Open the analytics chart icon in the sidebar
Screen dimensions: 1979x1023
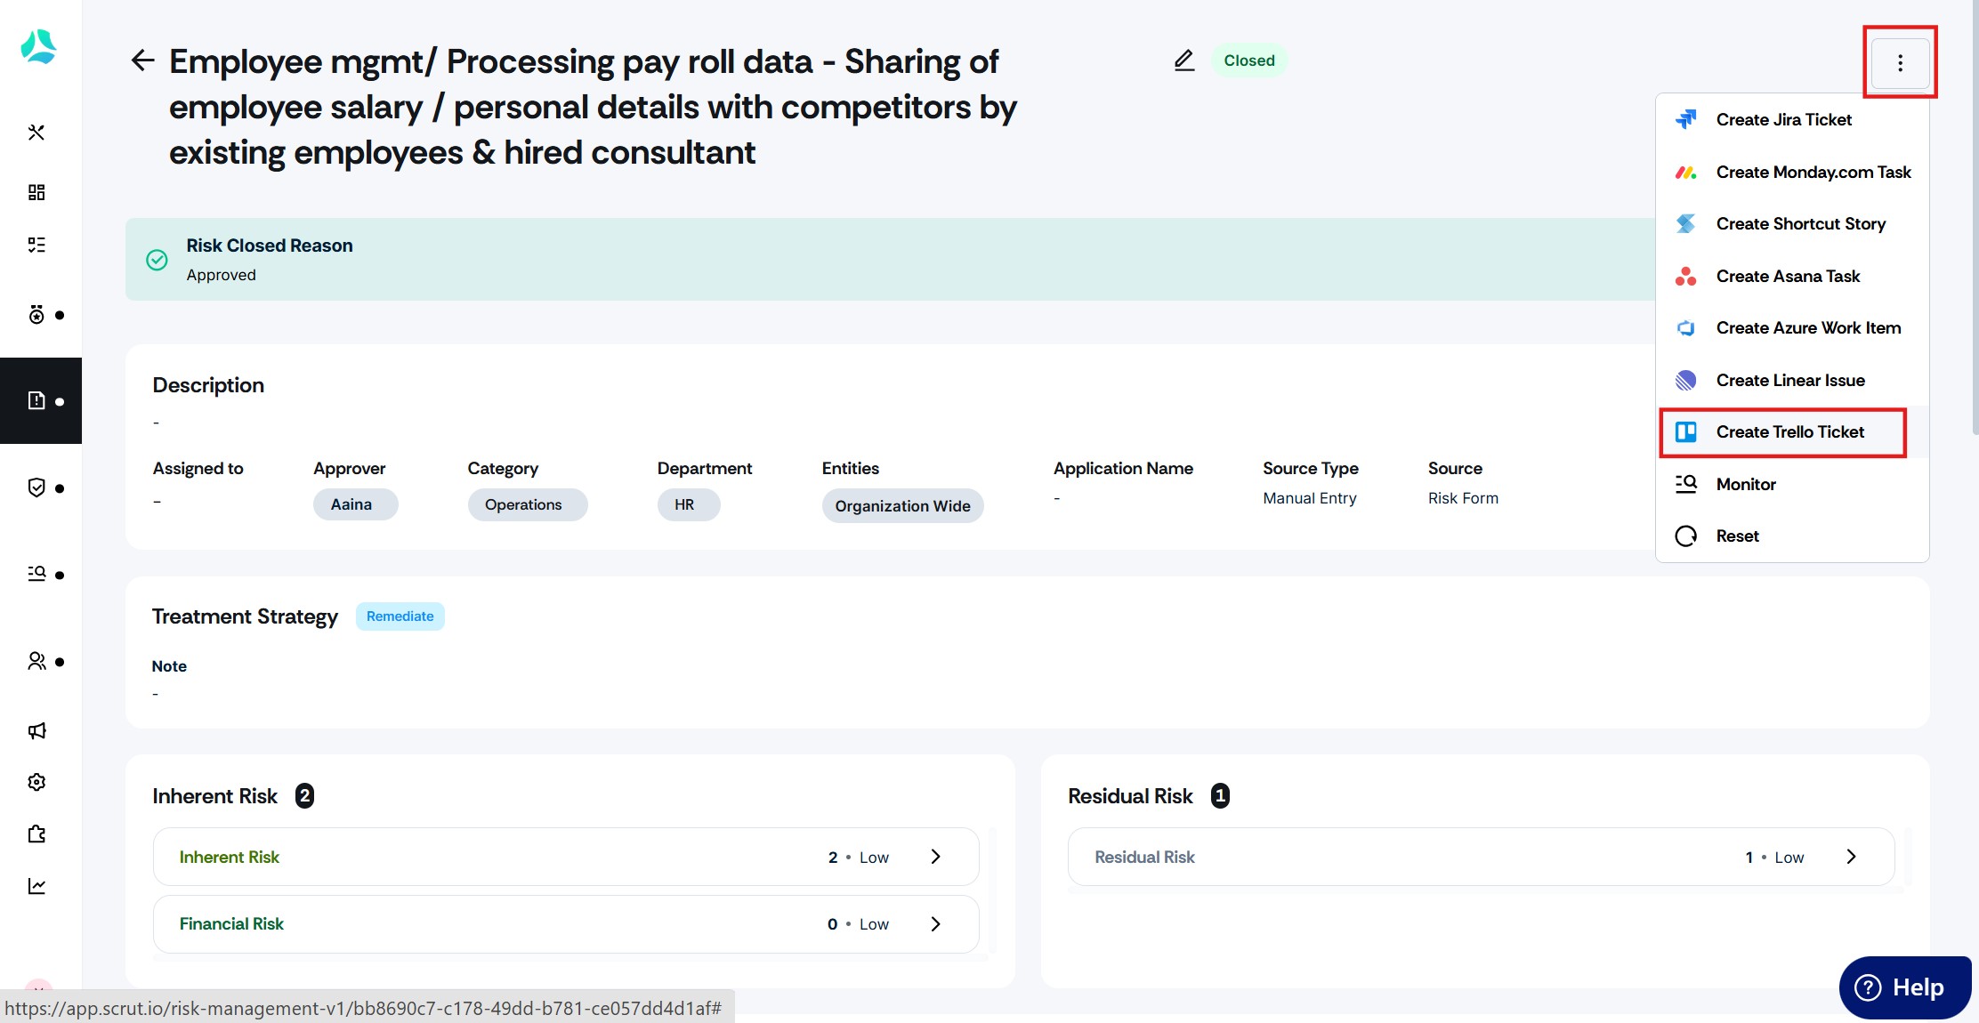pos(36,886)
